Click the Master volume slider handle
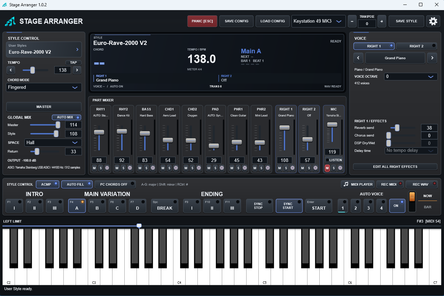The image size is (444, 296). [58, 125]
